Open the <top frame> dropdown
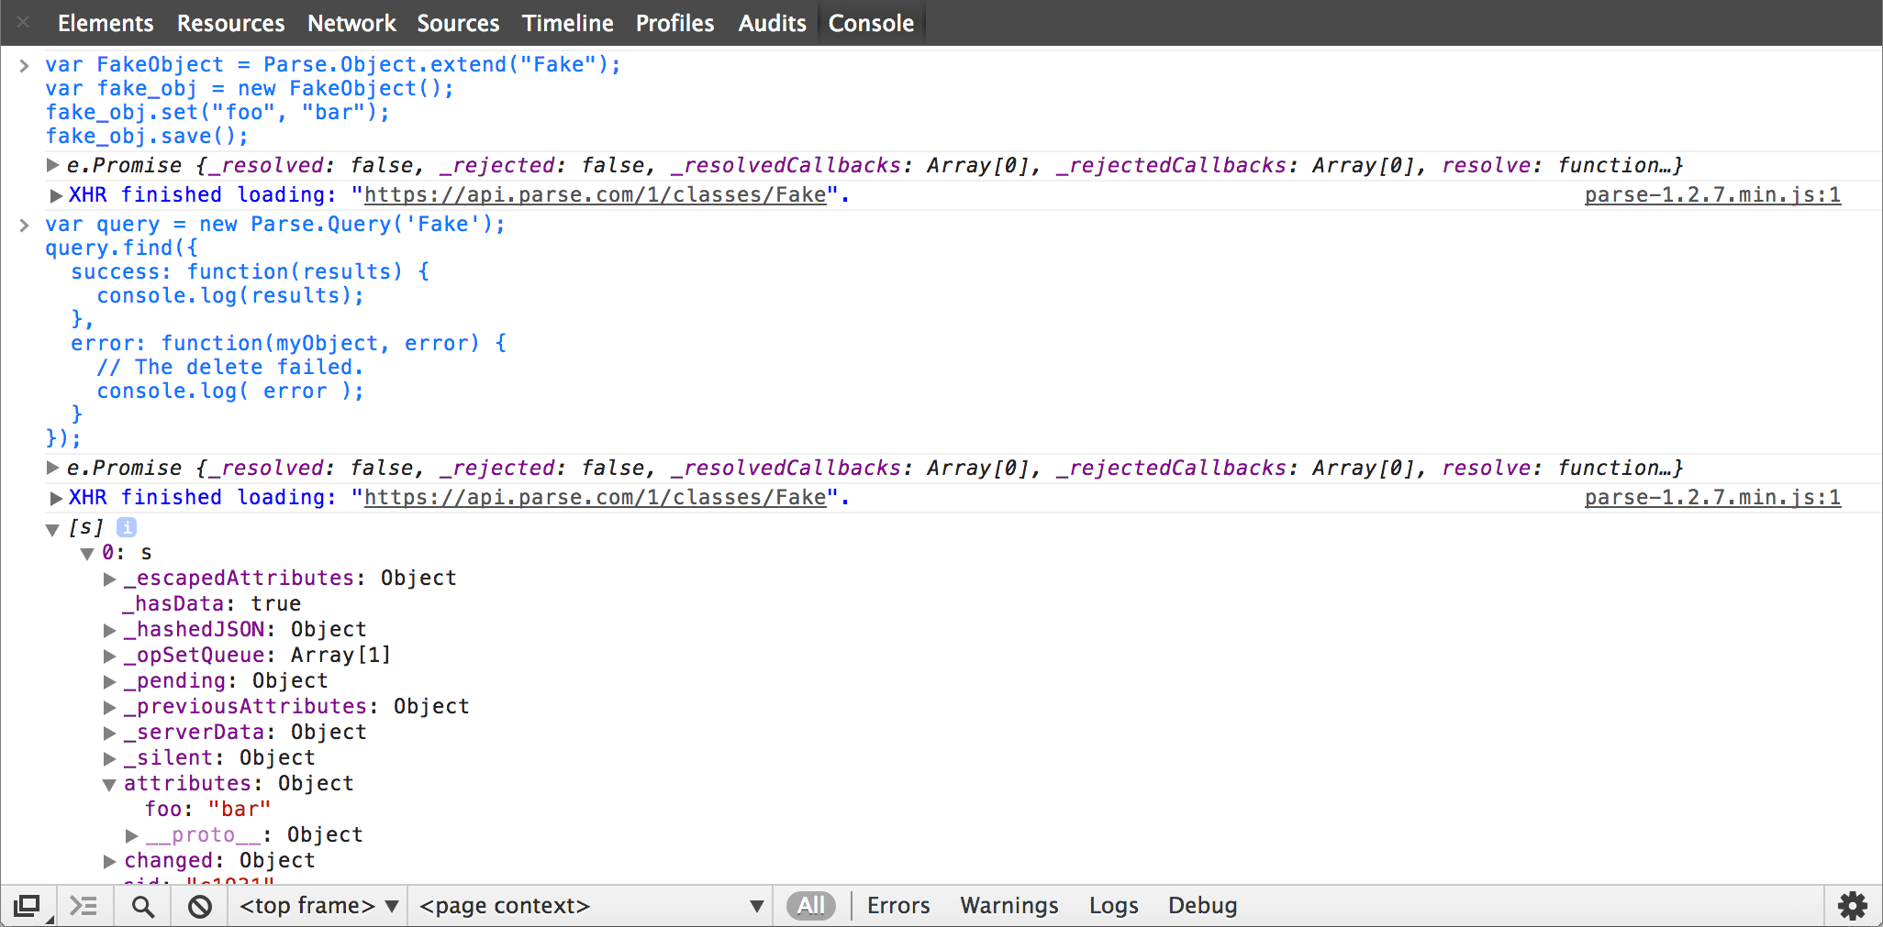 click(317, 905)
